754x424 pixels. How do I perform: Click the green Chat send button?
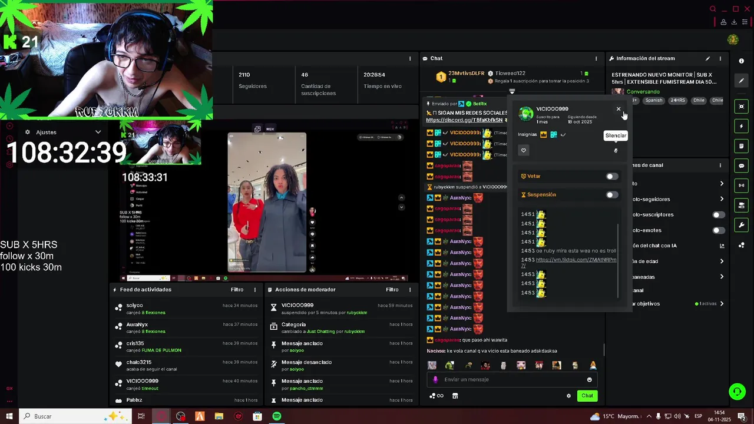click(x=587, y=396)
